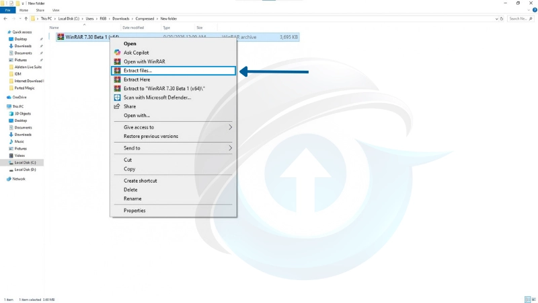Choose Rename in the context menu
538x303 pixels.
pos(174,199)
